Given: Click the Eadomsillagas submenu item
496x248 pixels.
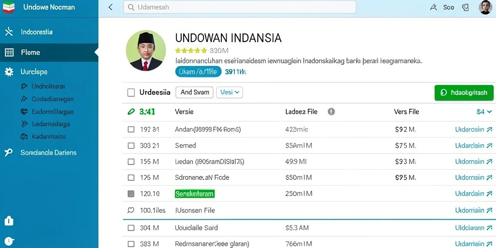Looking at the screenshot, I should pyautogui.click(x=52, y=112).
